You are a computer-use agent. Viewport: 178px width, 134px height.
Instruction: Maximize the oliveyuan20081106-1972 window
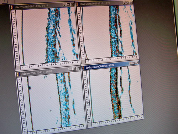(x=68, y=5)
